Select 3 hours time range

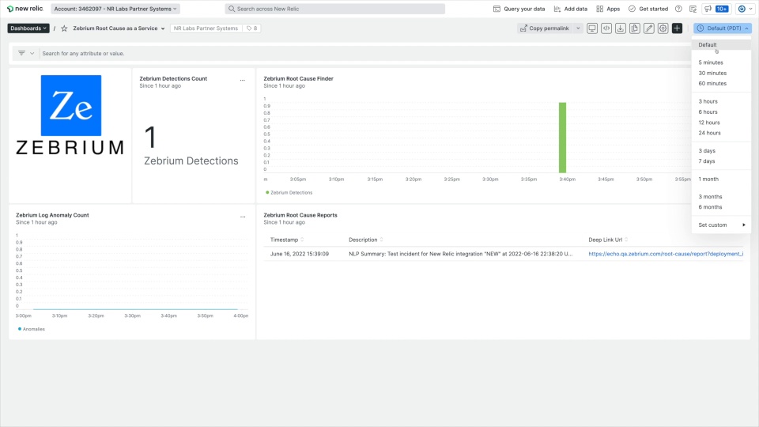pos(721,101)
